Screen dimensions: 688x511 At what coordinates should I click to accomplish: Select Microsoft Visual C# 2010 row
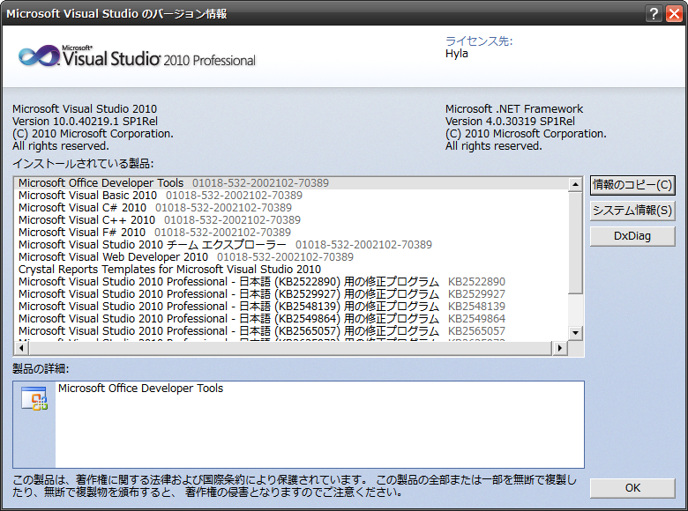pyautogui.click(x=291, y=207)
